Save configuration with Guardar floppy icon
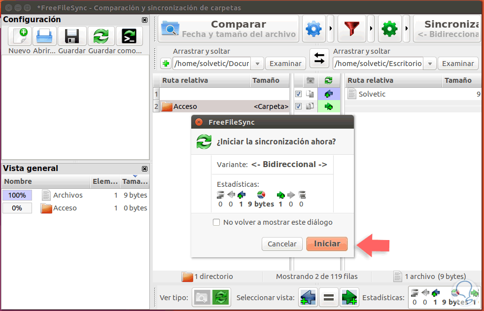 click(71, 36)
